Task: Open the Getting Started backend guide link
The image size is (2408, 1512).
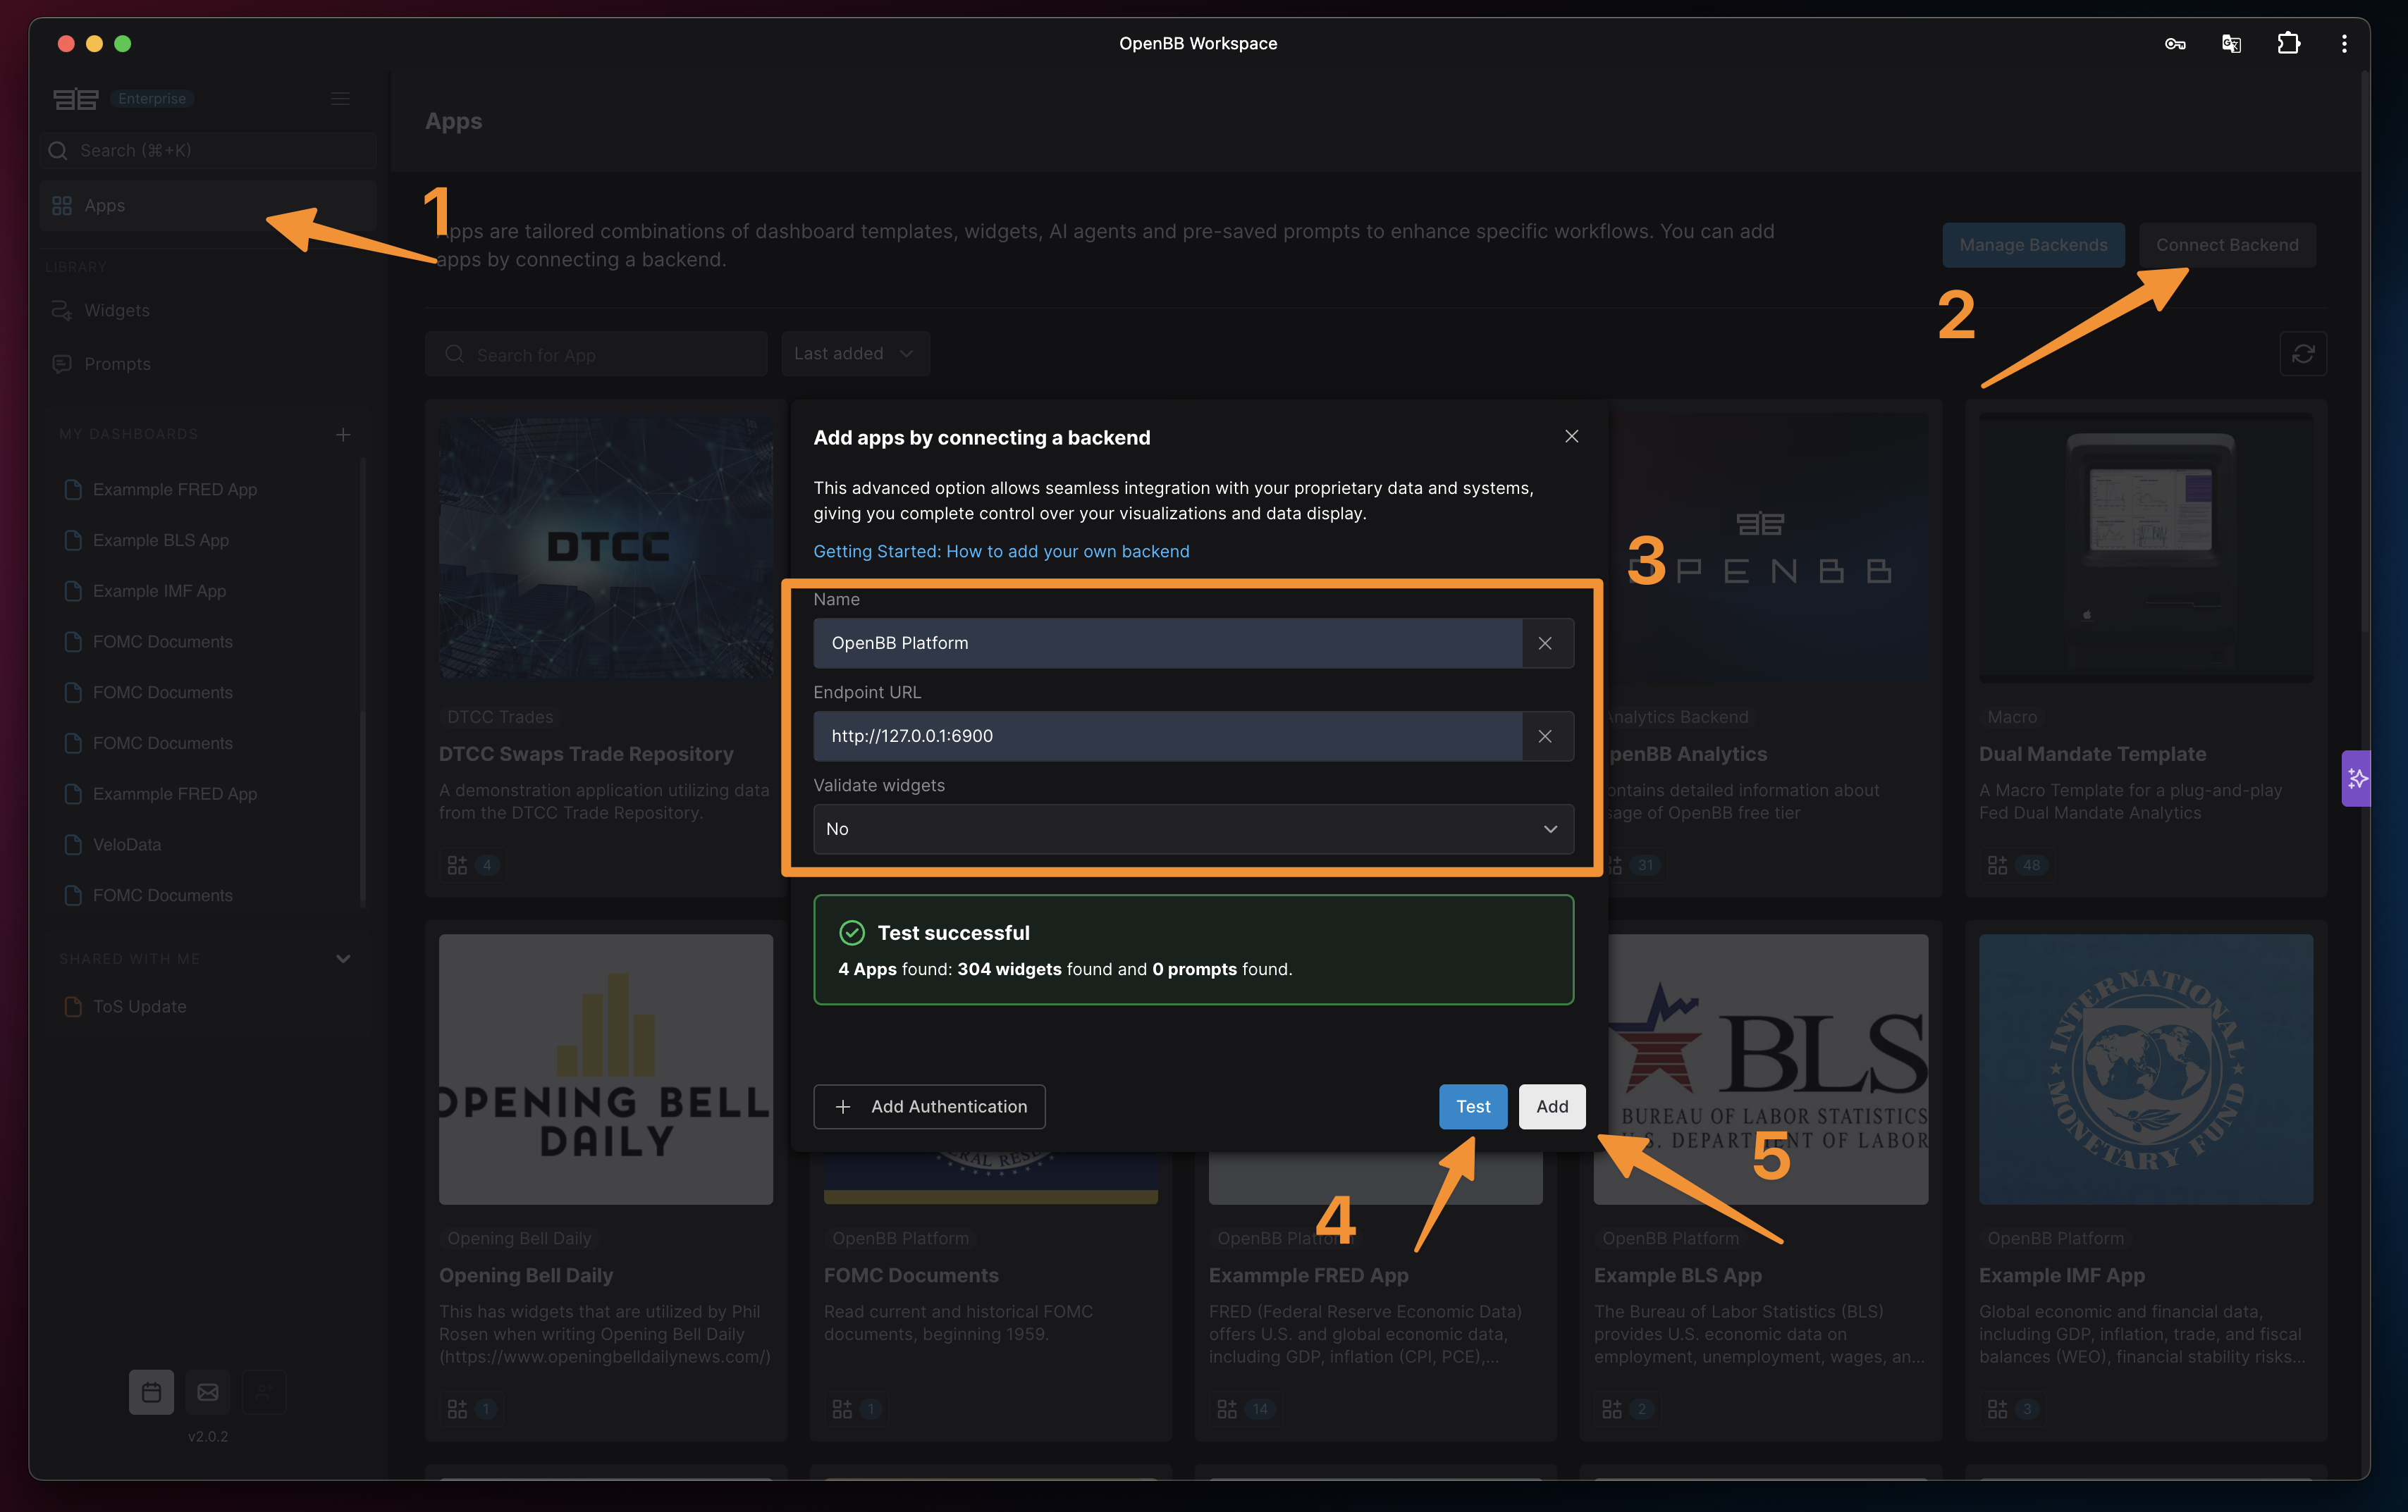Action: tap(1001, 551)
